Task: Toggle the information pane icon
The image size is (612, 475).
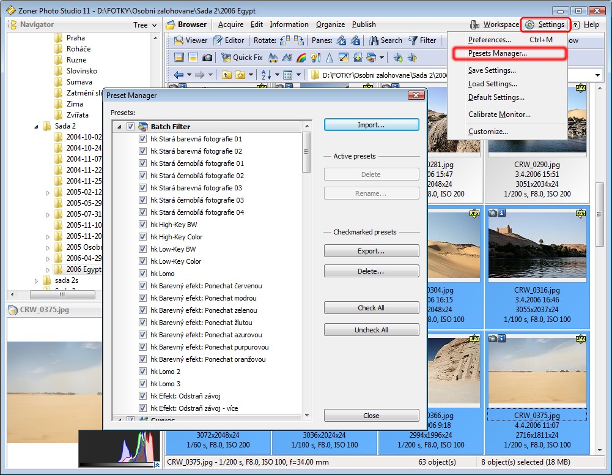Action: 355,40
